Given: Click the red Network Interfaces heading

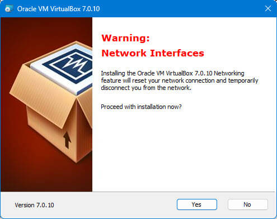Looking at the screenshot, I should click(x=153, y=53).
